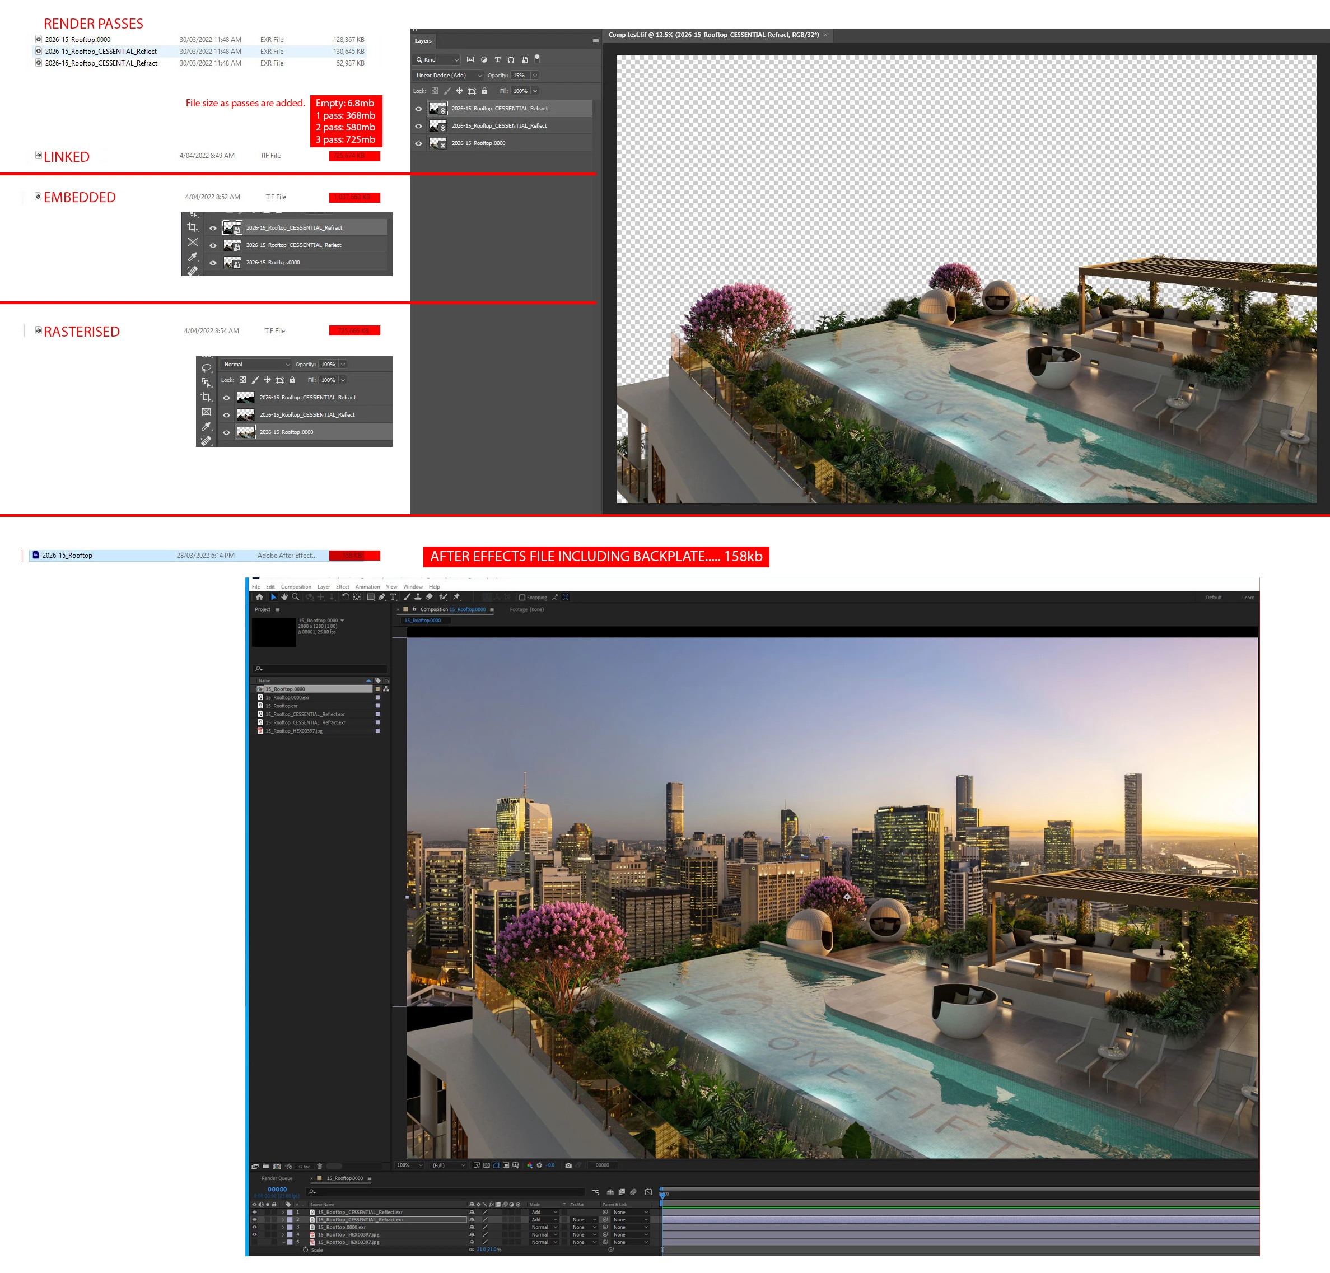The image size is (1330, 1273).
Task: Open the viewer magnification 100% dropdown
Action: click(410, 1165)
